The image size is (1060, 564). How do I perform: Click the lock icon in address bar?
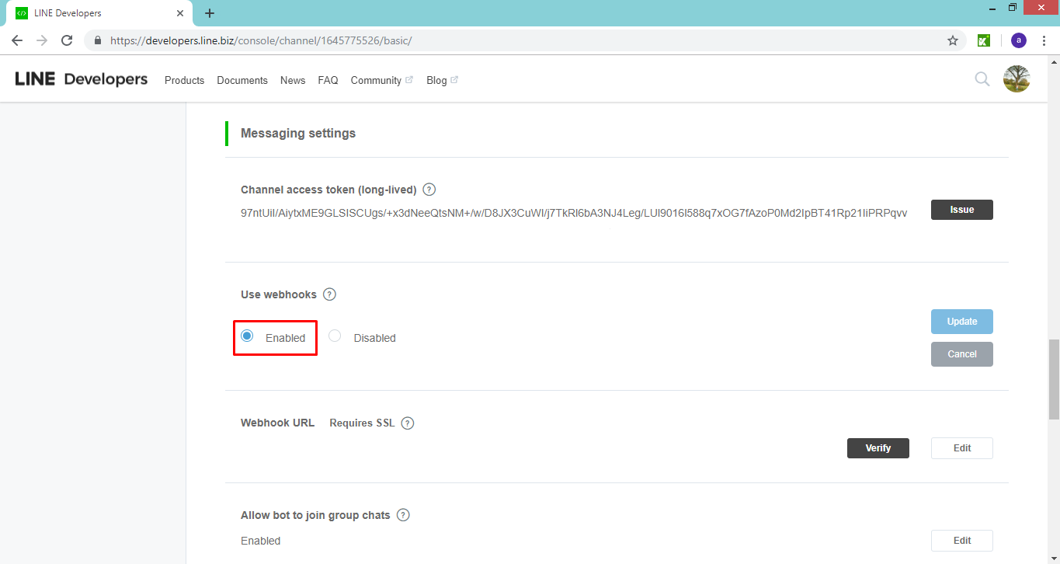click(x=98, y=40)
